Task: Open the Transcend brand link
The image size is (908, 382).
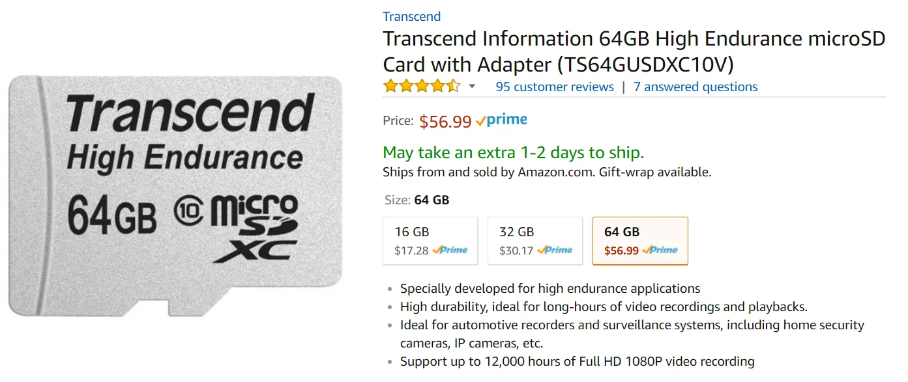Action: point(412,16)
